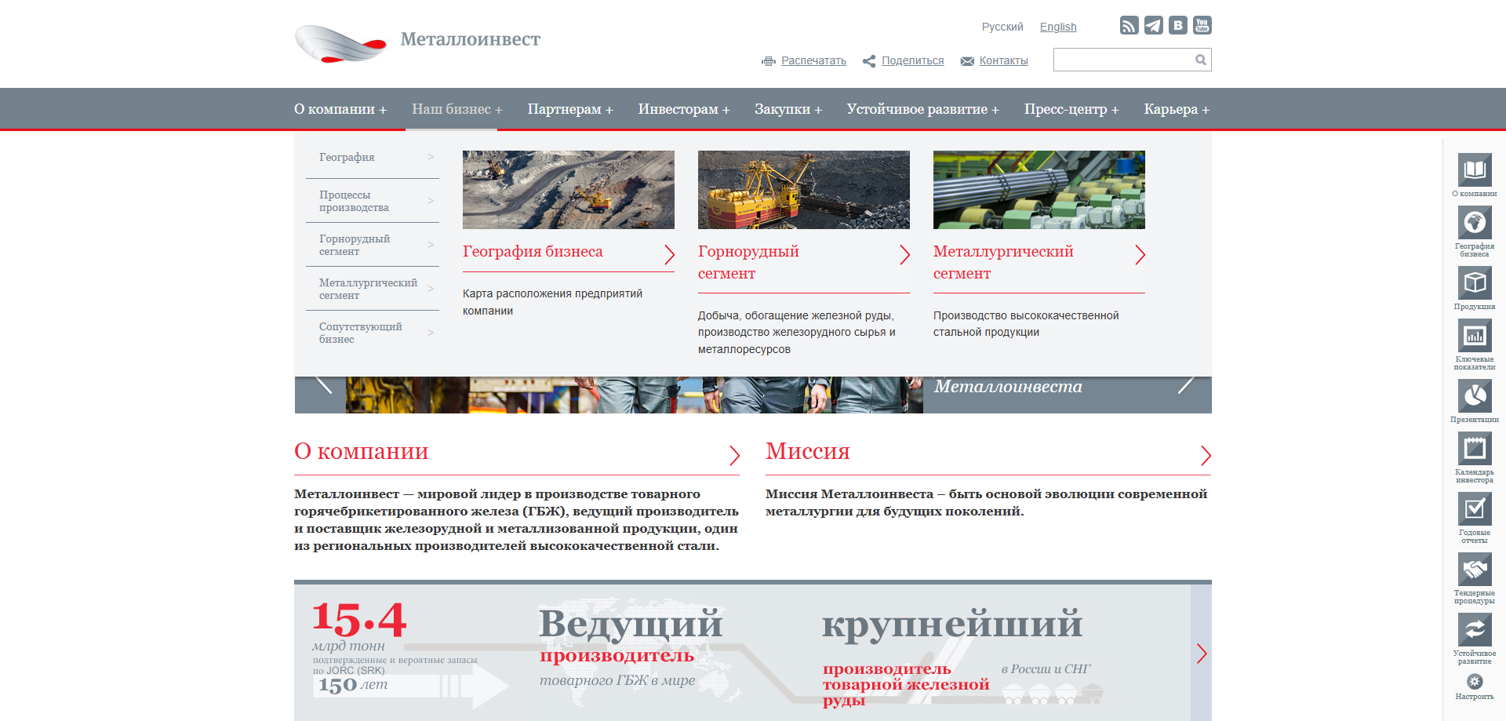This screenshot has width=1506, height=721.
Task: Switch to the Пресс-центр menu item
Action: [1071, 109]
